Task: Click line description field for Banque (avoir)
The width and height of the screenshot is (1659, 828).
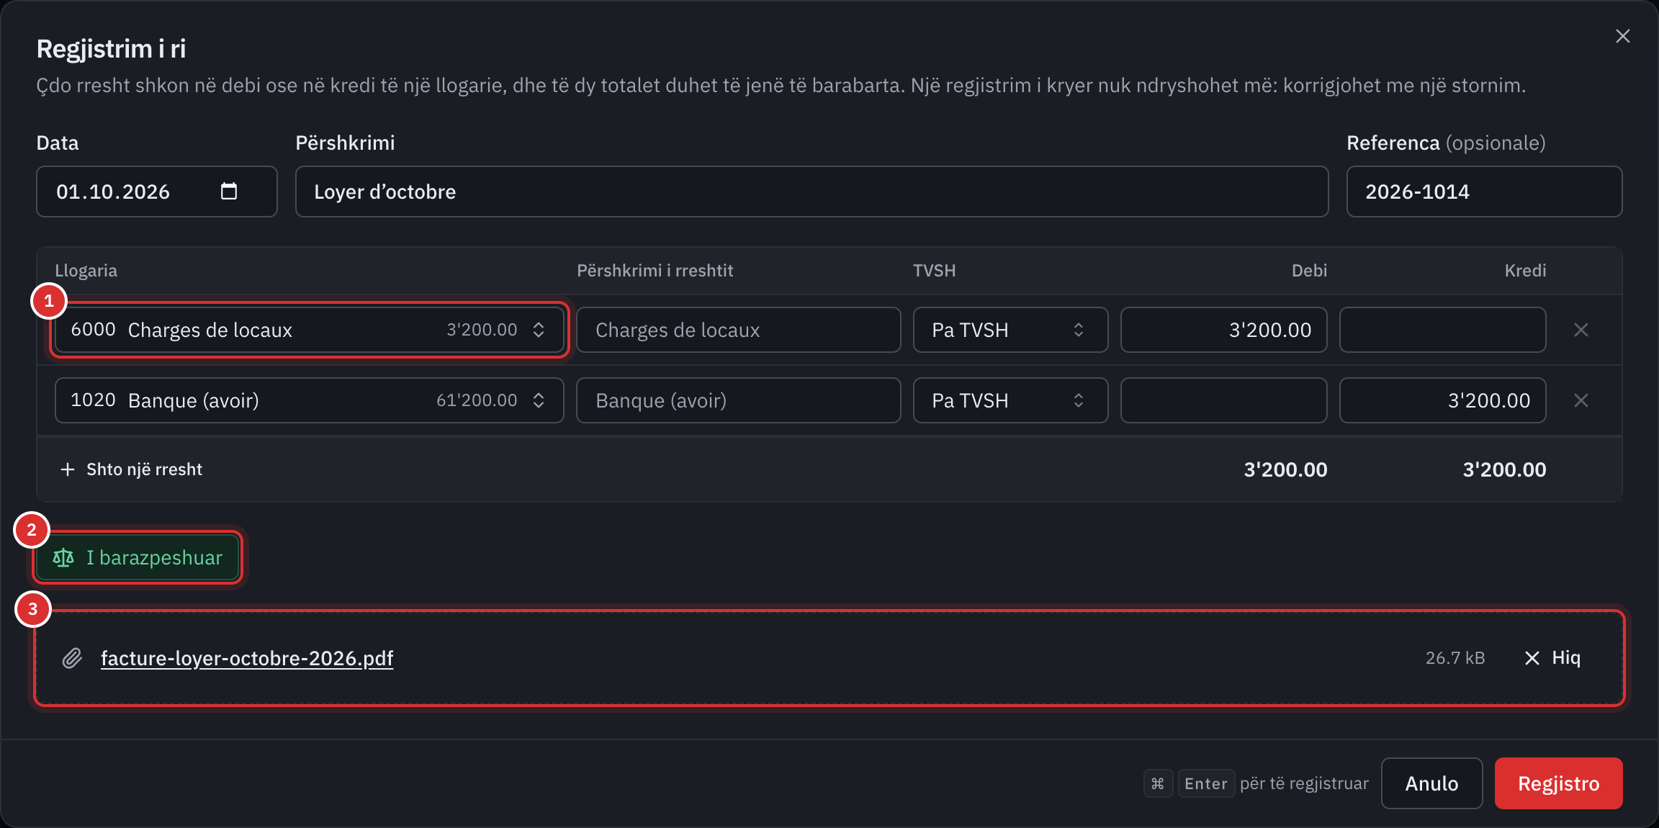Action: tap(738, 400)
